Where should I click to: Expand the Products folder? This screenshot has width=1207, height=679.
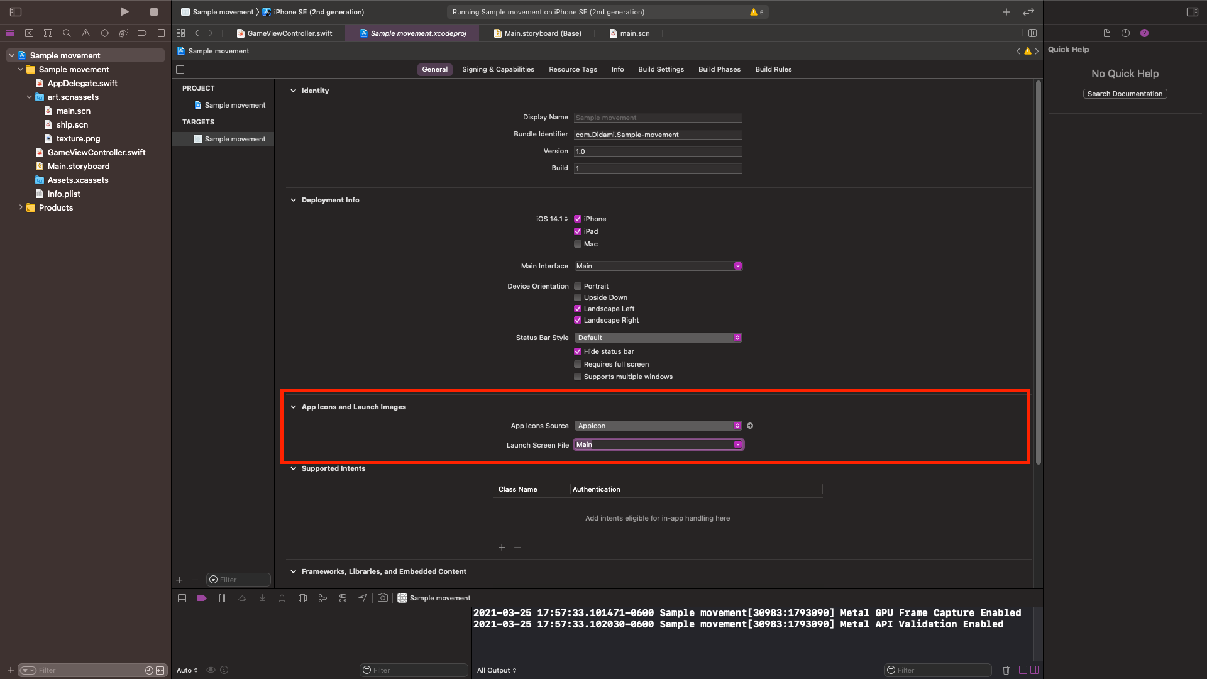point(21,207)
